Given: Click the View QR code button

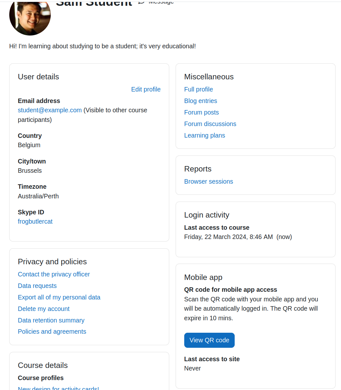Looking at the screenshot, I should point(209,340).
